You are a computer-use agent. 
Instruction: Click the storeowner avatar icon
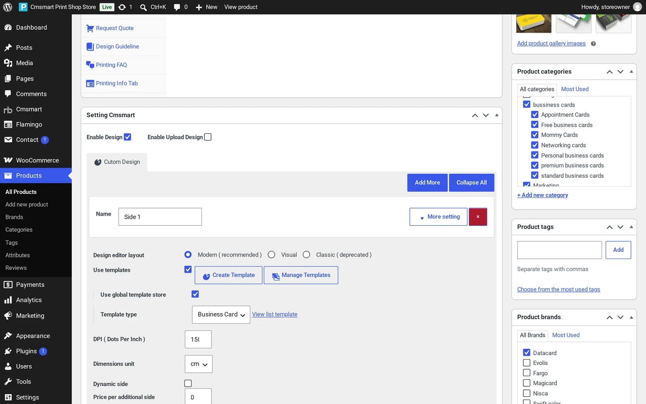(x=638, y=7)
